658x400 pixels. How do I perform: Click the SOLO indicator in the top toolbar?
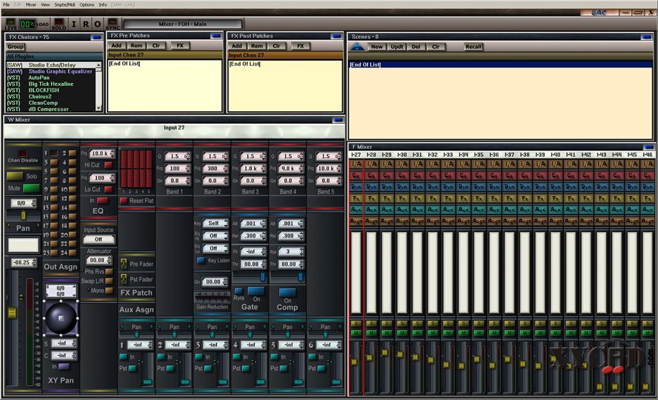tap(59, 24)
